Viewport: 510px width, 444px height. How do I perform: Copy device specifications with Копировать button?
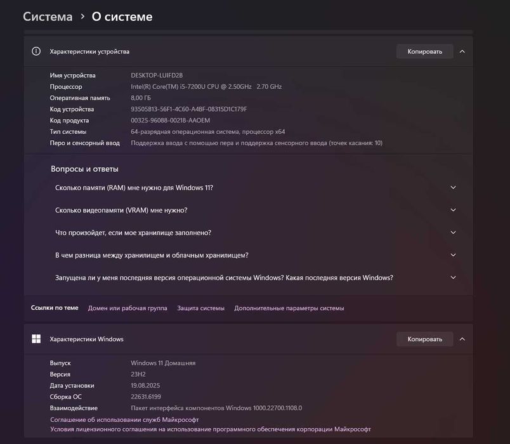coord(424,51)
